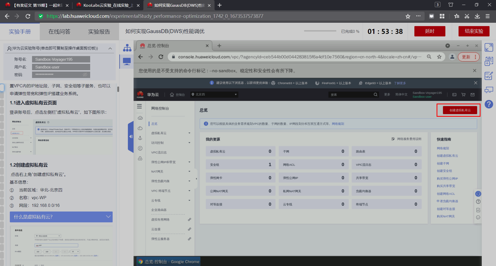This screenshot has height=266, width=496.
Task: Open outer browser apps grid icon
Action: click(x=442, y=16)
